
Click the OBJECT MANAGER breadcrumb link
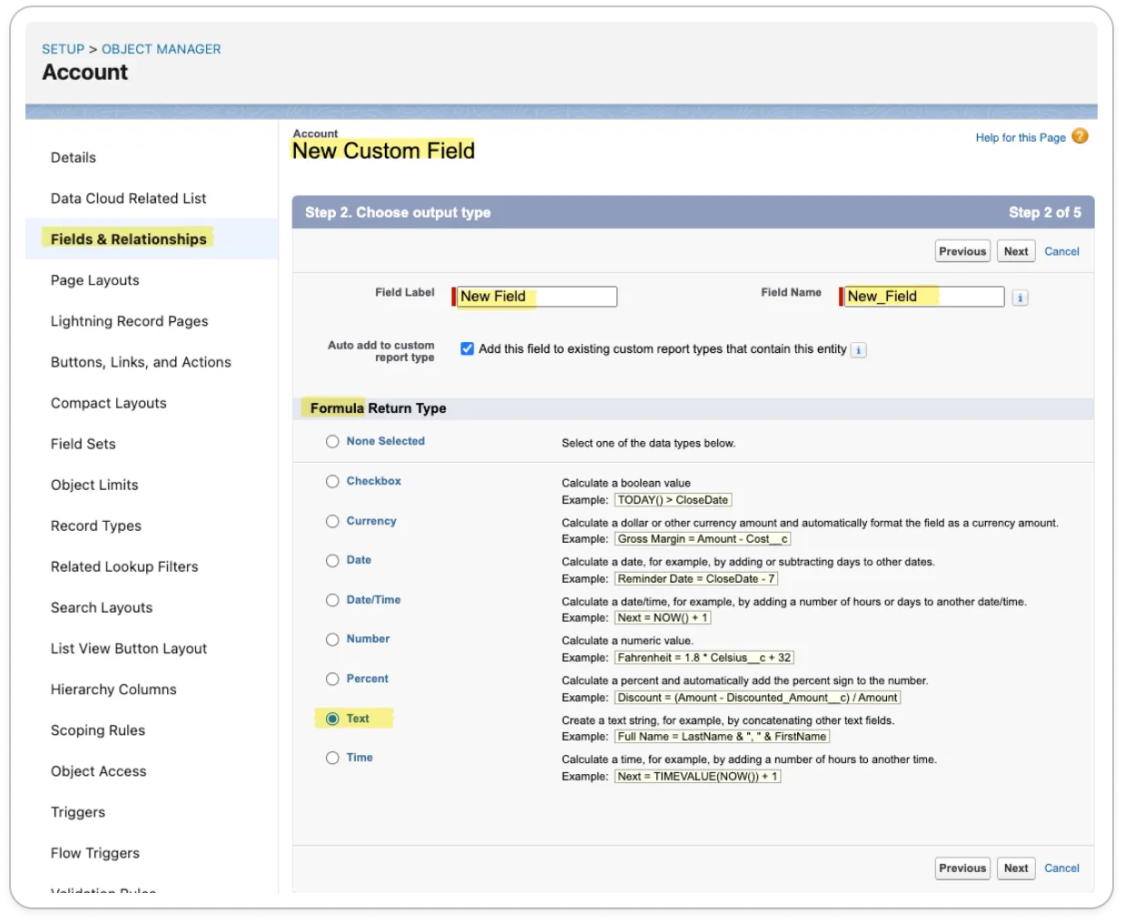tap(162, 49)
